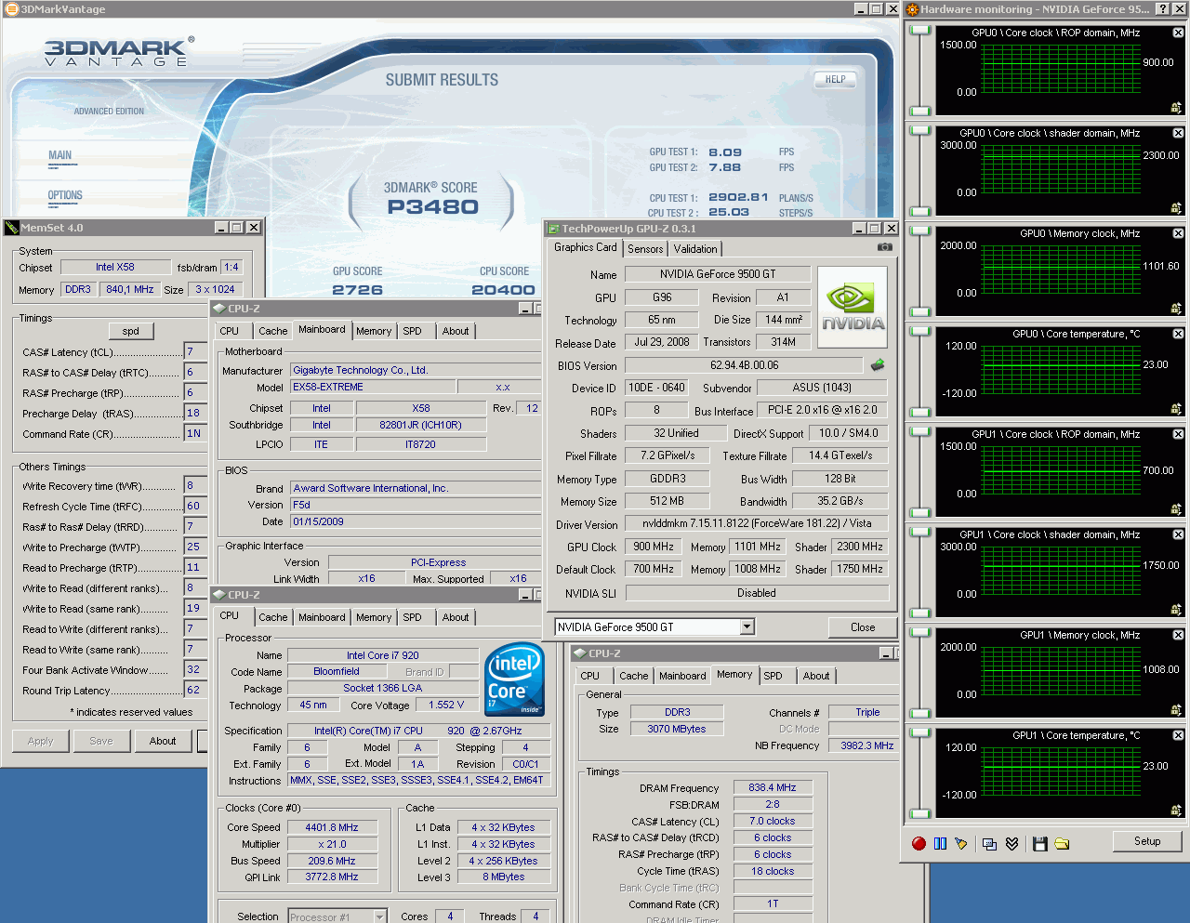1190x923 pixels.
Task: Open About tab in the CPU-Z processor window
Action: (x=456, y=617)
